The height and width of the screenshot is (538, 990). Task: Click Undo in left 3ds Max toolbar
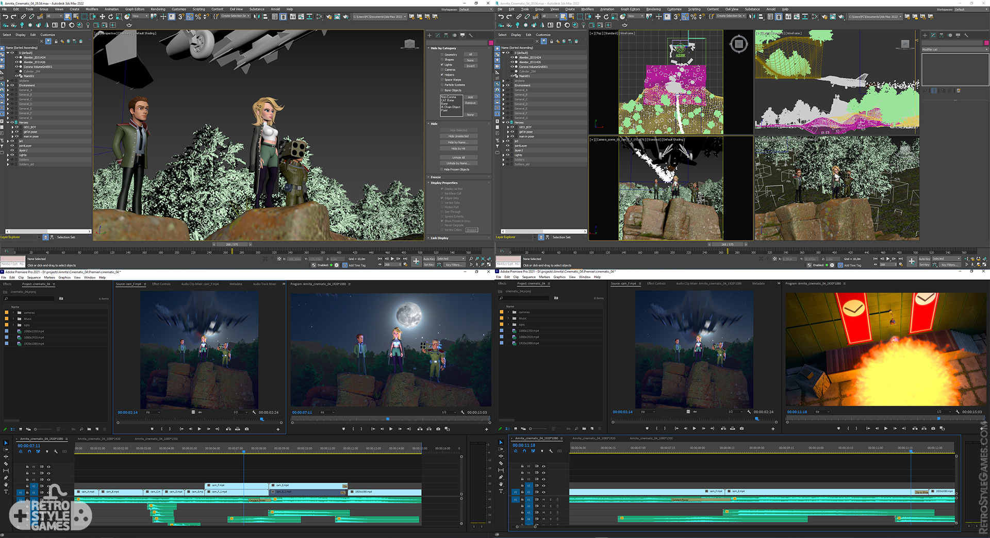coord(5,16)
